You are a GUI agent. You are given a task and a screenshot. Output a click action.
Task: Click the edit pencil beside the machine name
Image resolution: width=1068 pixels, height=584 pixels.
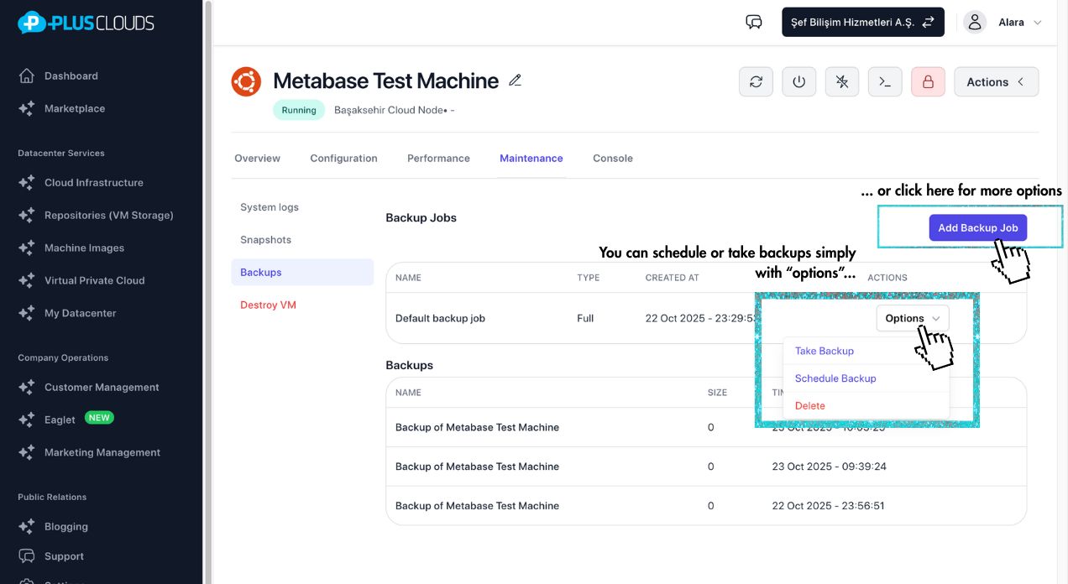[x=515, y=80]
